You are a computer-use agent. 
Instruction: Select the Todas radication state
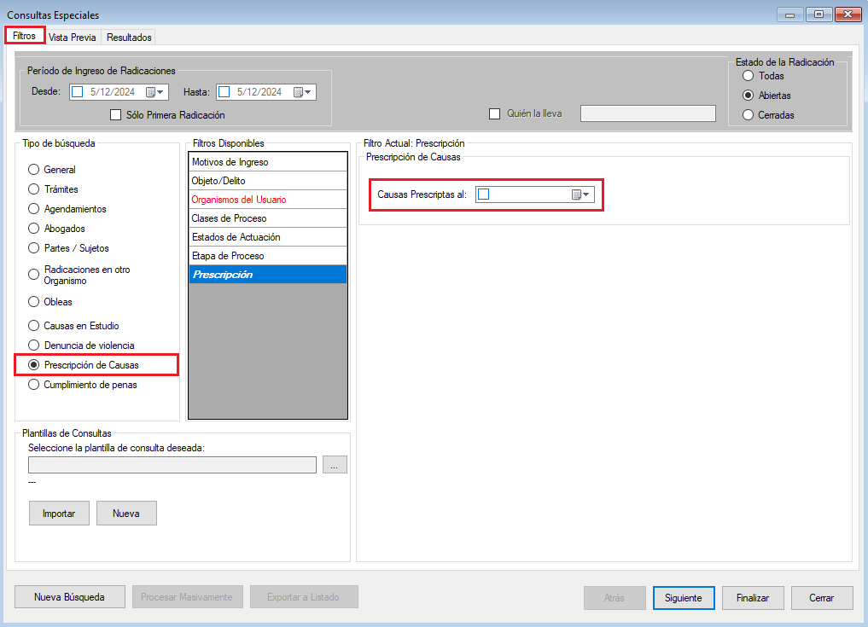point(749,76)
